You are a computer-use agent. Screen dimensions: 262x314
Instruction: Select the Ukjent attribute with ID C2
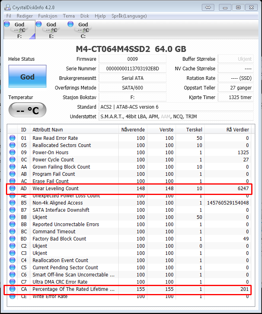(x=40, y=246)
